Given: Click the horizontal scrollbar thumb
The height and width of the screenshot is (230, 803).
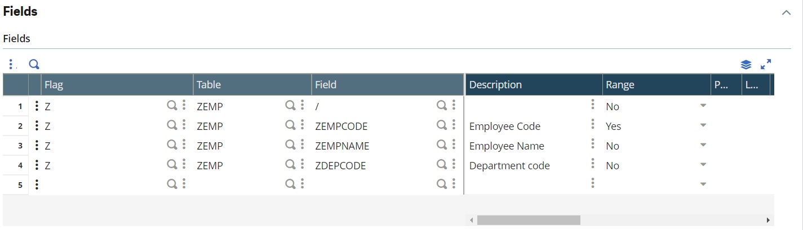Looking at the screenshot, I should (528, 220).
